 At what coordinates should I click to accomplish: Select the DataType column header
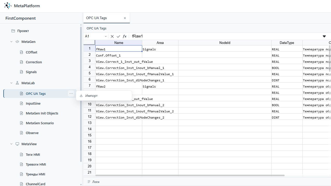coord(287,43)
